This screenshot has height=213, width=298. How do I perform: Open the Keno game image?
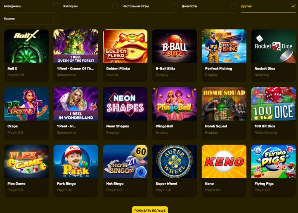[224, 162]
